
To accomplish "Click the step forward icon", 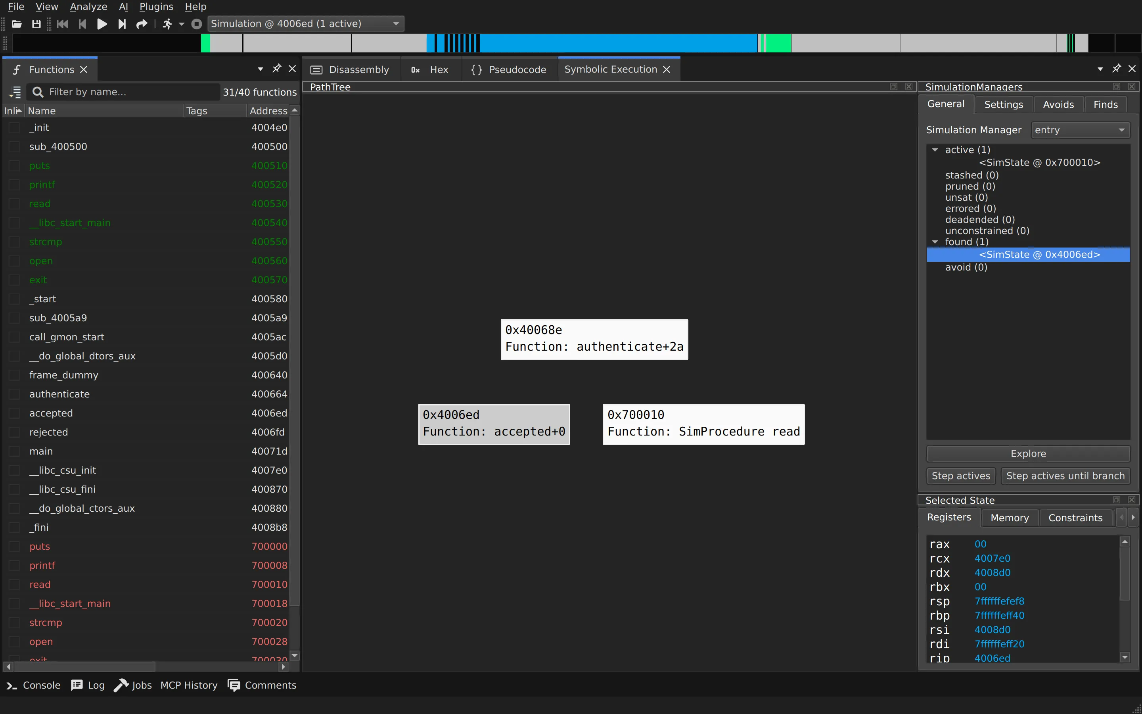I will point(122,24).
